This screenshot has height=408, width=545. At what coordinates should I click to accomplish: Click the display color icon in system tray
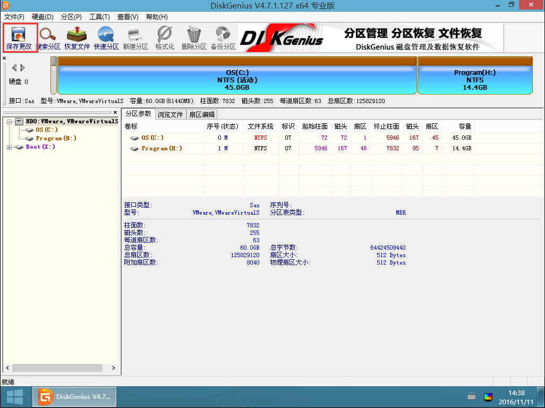tap(488, 397)
